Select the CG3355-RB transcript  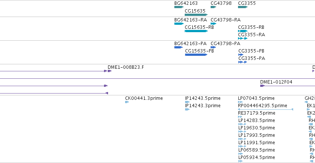243,31
